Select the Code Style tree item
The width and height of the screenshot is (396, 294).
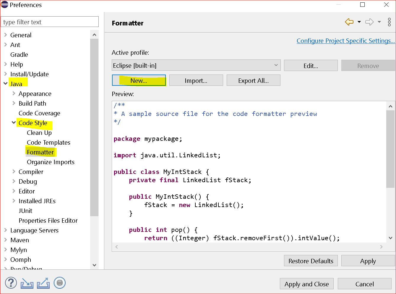pyautogui.click(x=33, y=123)
